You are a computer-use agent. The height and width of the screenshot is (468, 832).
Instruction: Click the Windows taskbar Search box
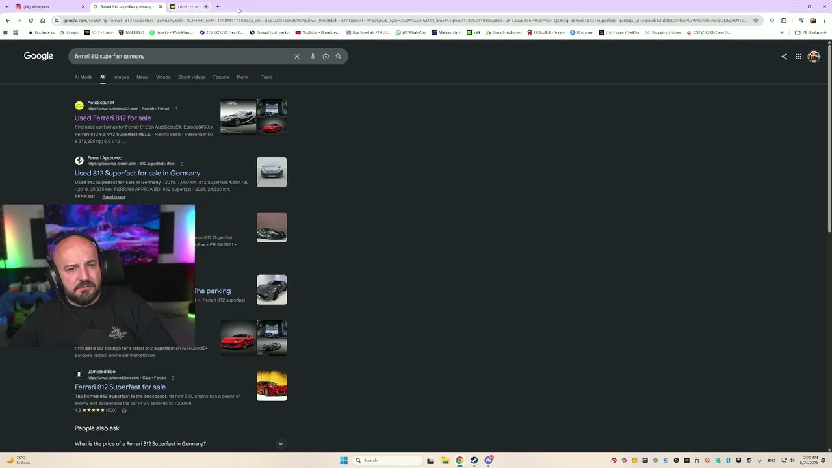click(x=387, y=460)
